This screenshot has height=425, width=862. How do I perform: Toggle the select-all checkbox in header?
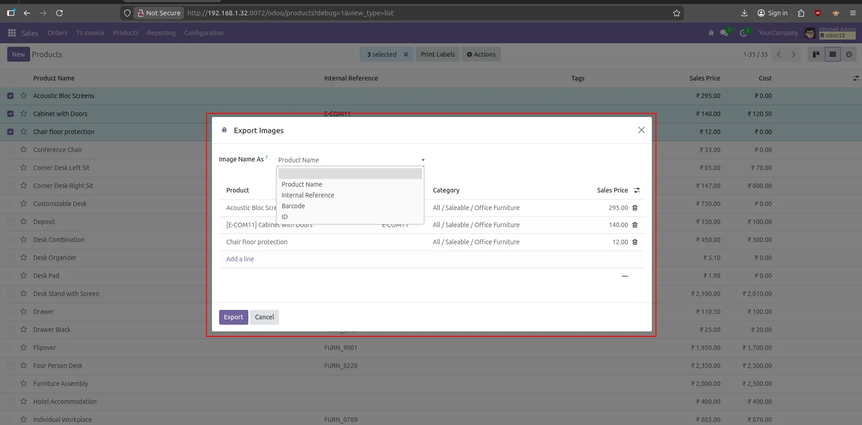10,78
